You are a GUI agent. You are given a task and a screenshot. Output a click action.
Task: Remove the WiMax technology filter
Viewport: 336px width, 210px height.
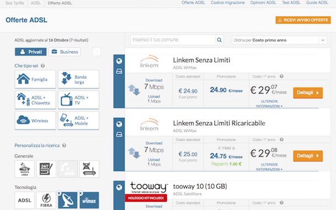click(80, 193)
